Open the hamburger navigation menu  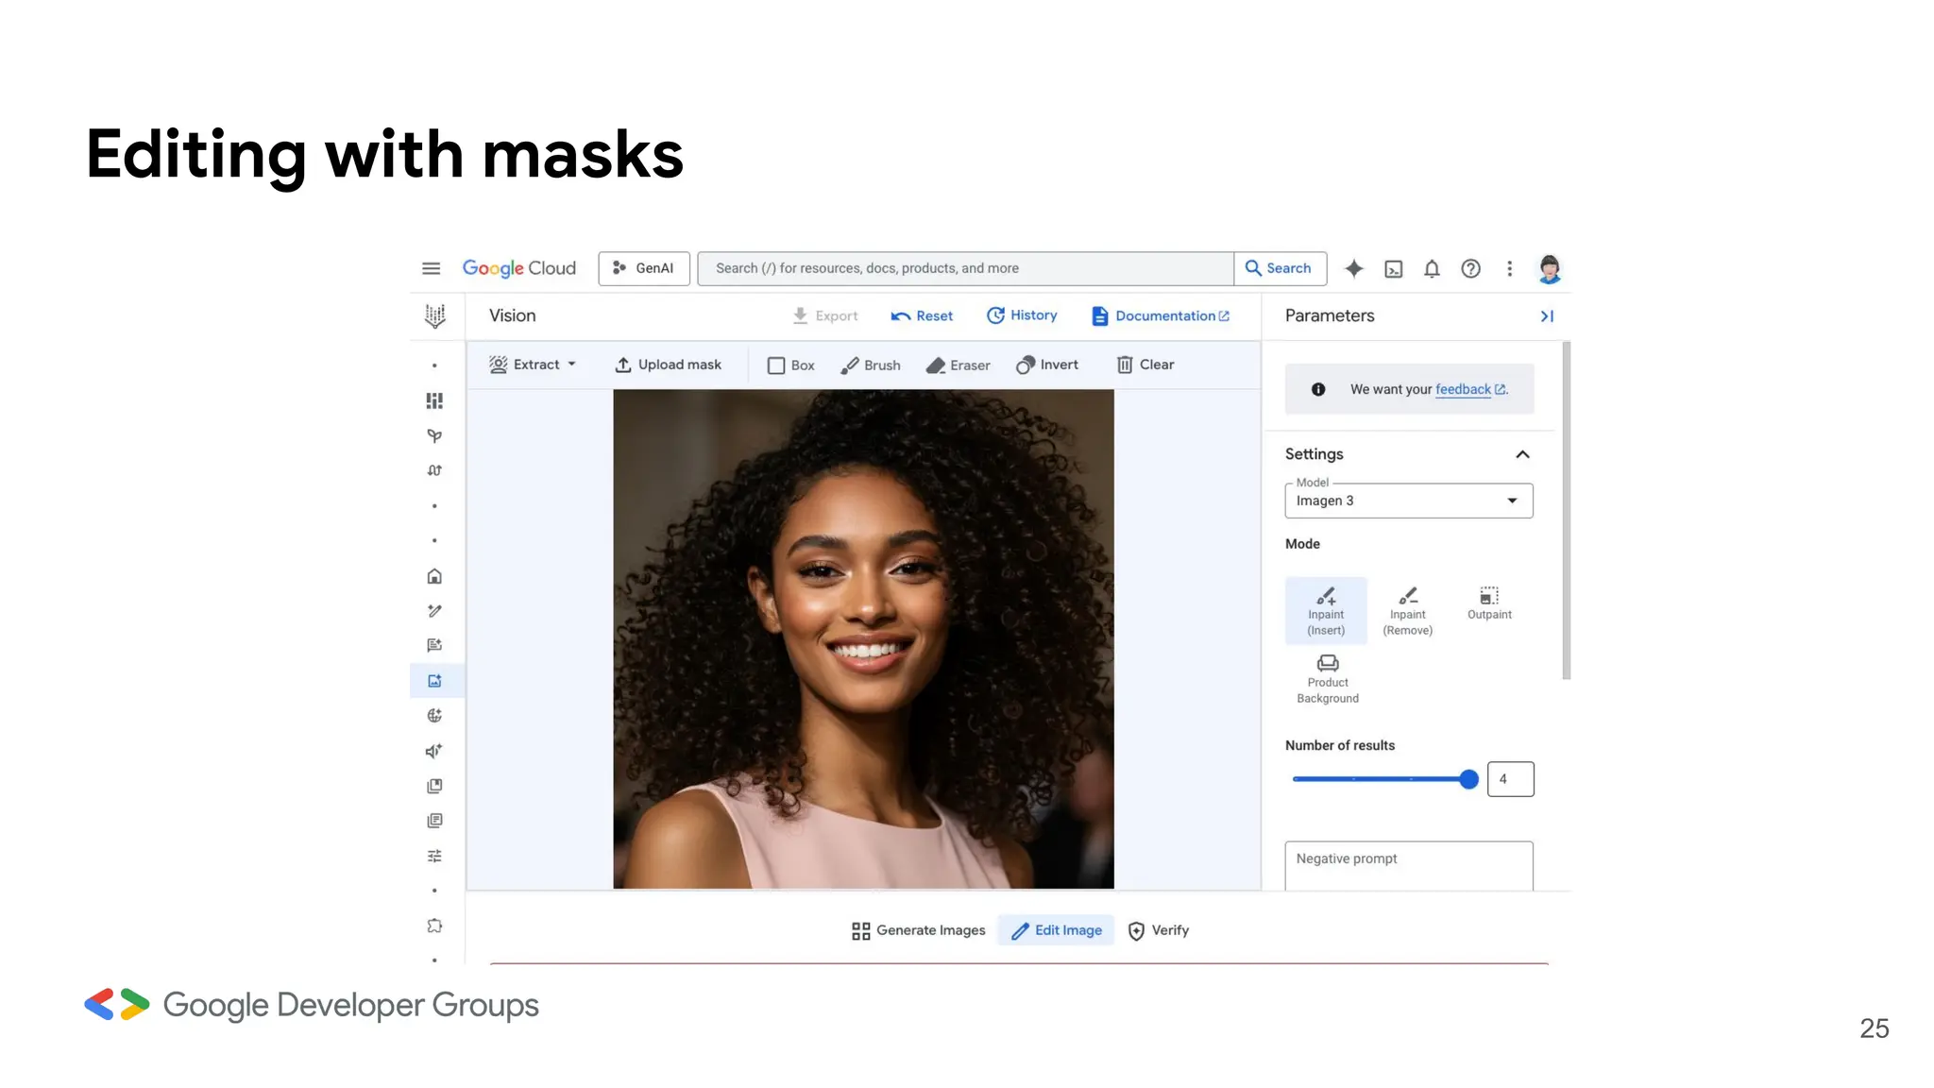coord(431,268)
